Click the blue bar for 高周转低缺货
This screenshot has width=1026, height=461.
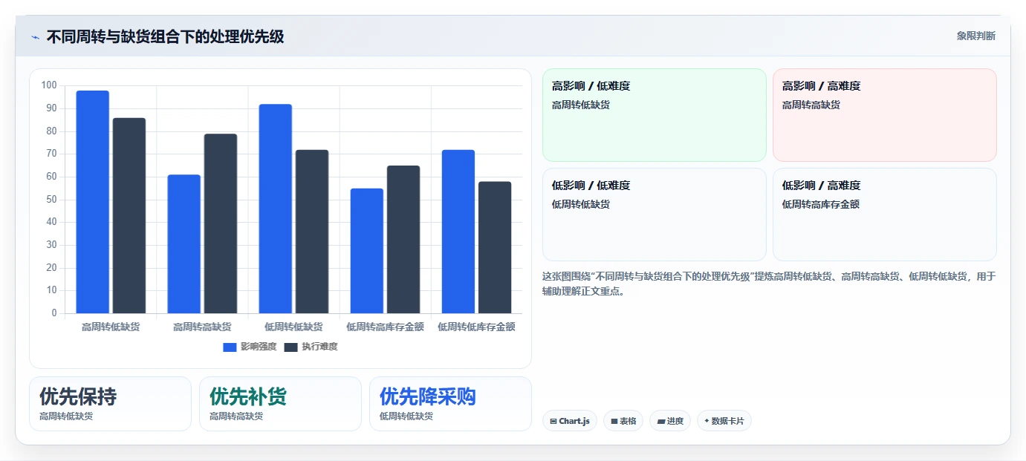coord(93,202)
